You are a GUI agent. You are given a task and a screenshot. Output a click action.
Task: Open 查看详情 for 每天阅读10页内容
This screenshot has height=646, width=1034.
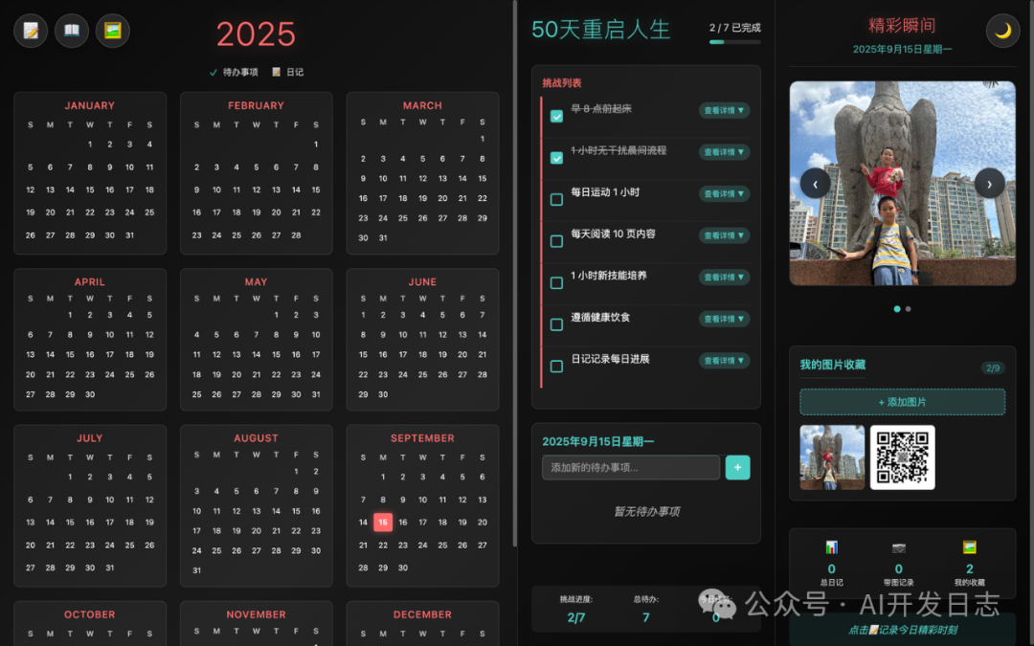pos(724,235)
